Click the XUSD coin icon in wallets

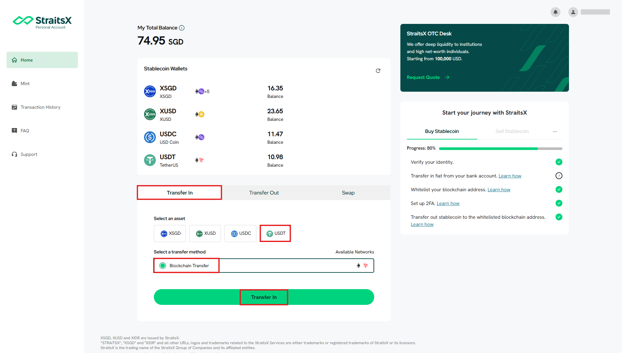(x=150, y=114)
